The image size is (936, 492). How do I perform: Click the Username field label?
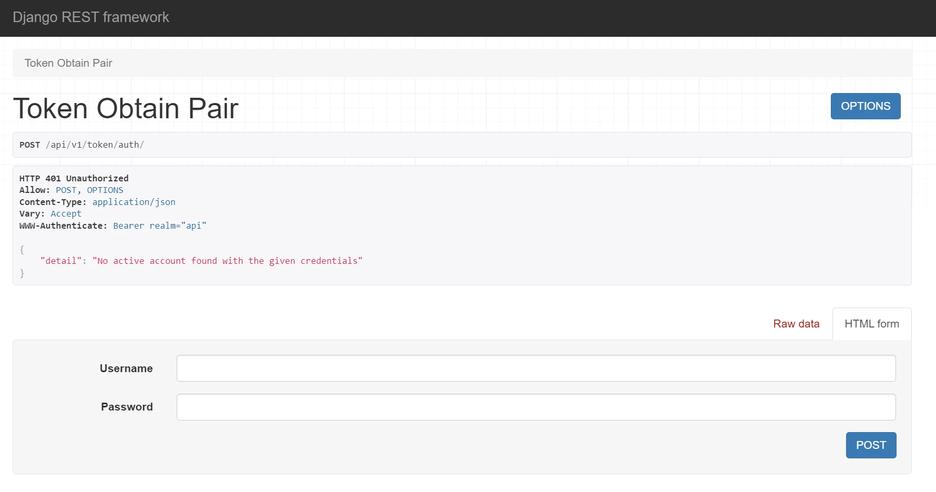tap(126, 368)
